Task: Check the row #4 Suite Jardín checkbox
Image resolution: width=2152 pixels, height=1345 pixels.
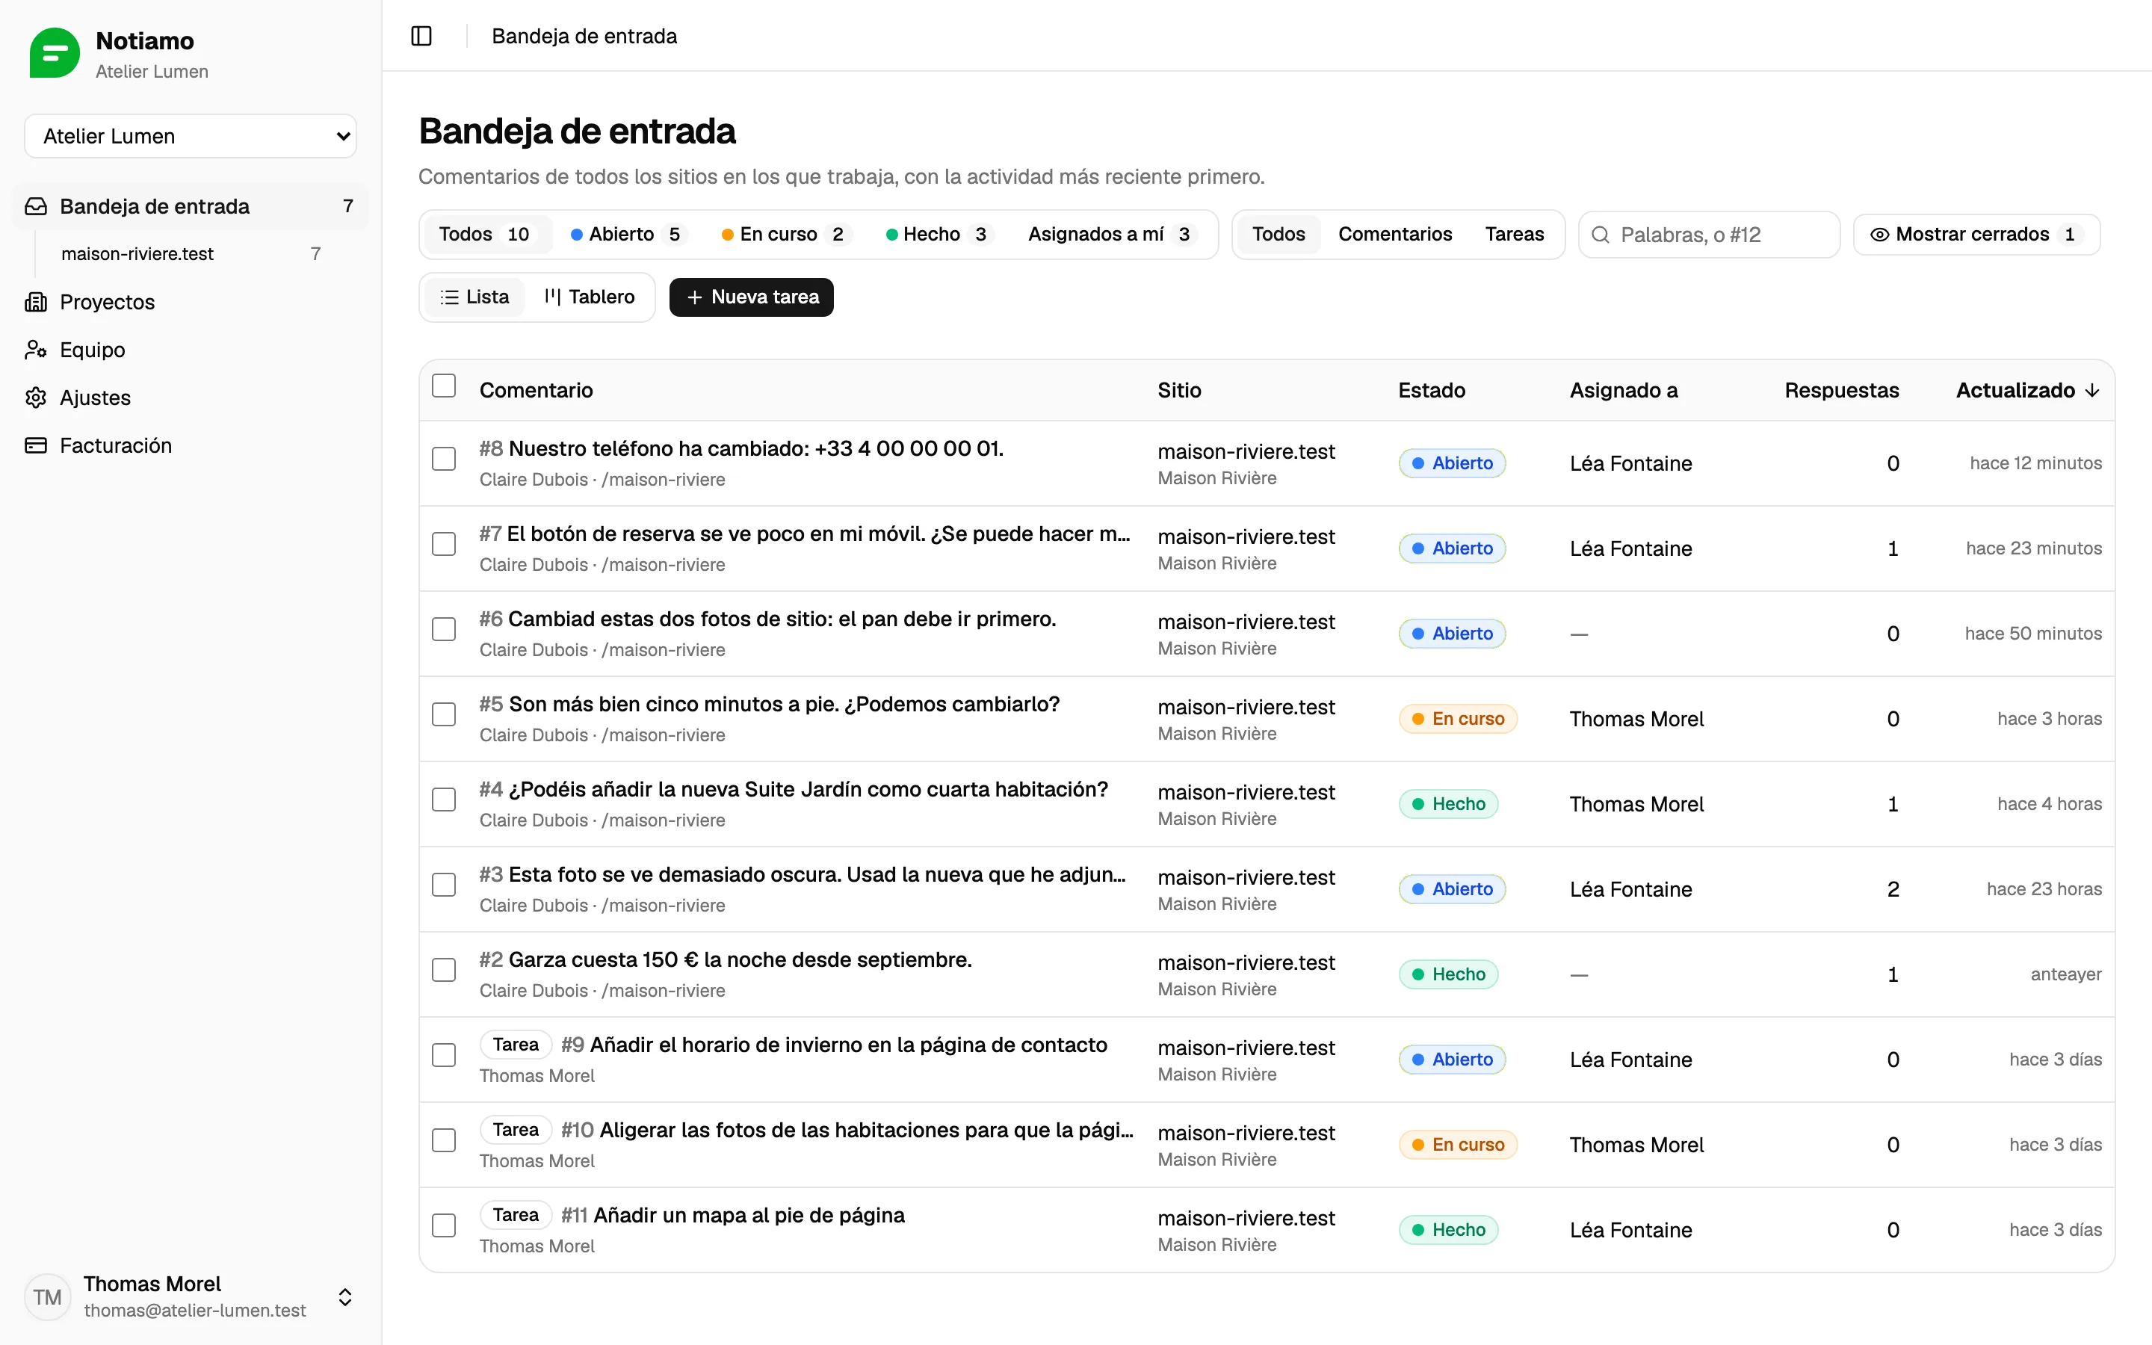Action: [444, 800]
